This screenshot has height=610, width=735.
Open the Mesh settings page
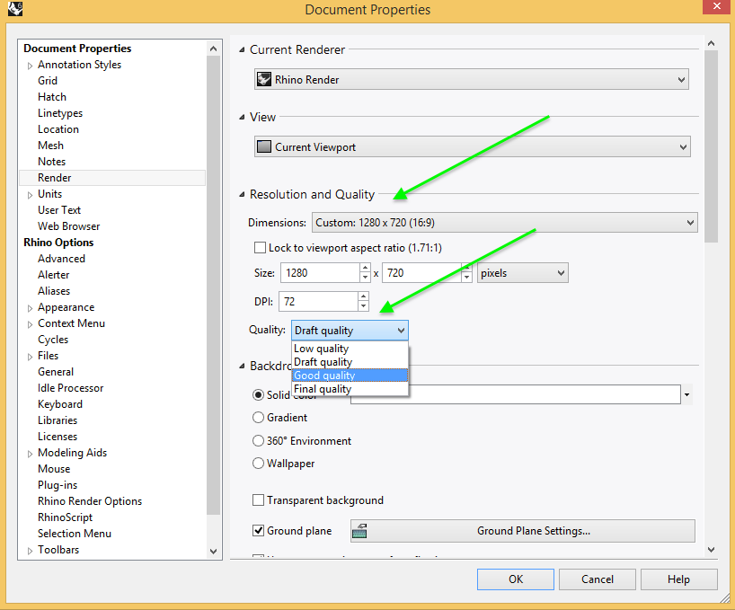pos(50,145)
